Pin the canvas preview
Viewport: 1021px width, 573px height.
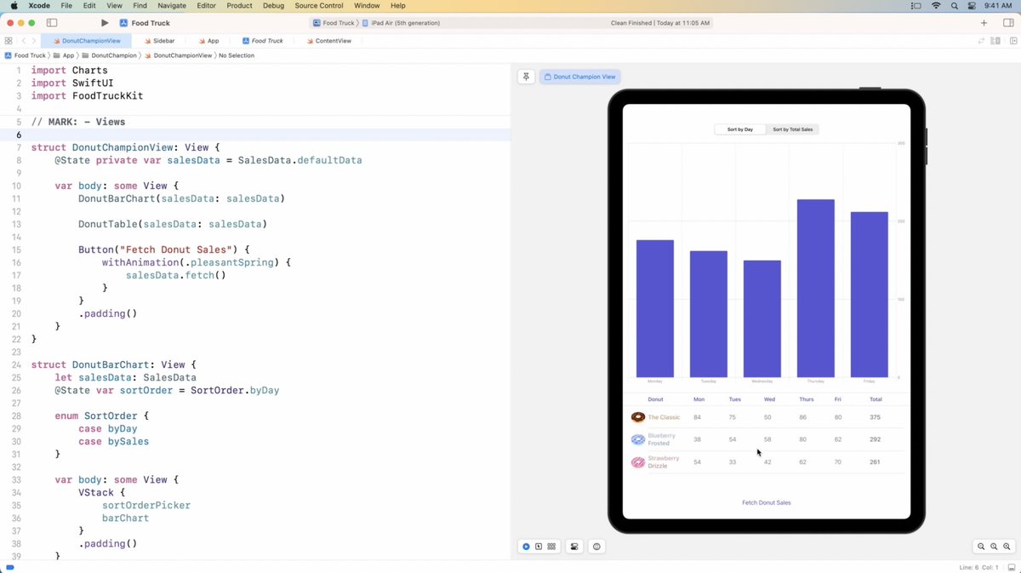pos(527,77)
